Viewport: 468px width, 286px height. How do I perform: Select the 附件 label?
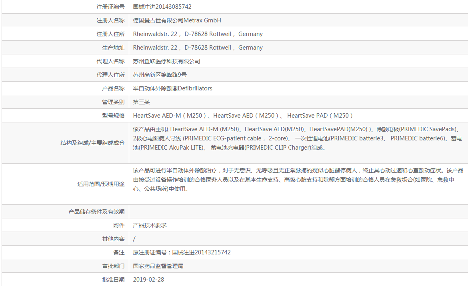[119, 225]
